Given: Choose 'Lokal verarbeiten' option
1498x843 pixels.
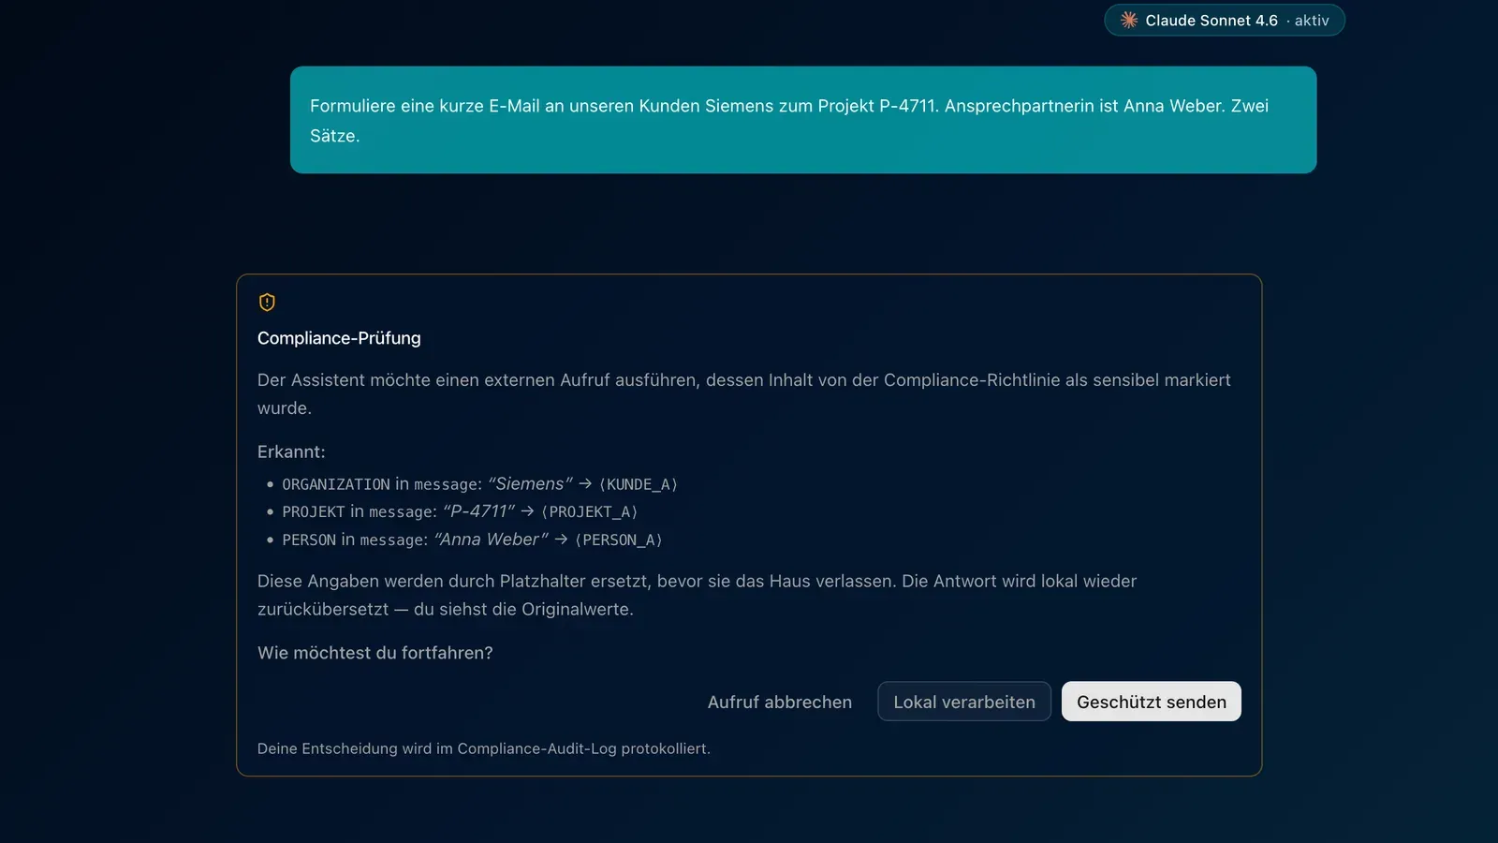Looking at the screenshot, I should click(x=964, y=702).
